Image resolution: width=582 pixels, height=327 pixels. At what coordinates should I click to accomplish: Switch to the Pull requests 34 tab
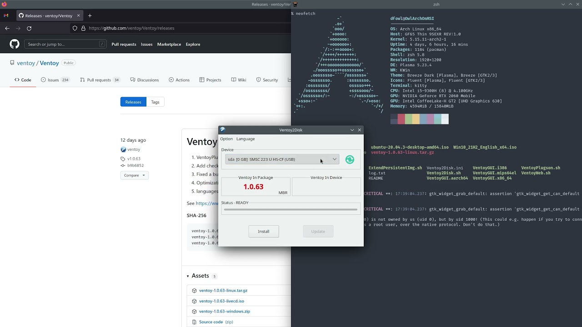coord(100,80)
